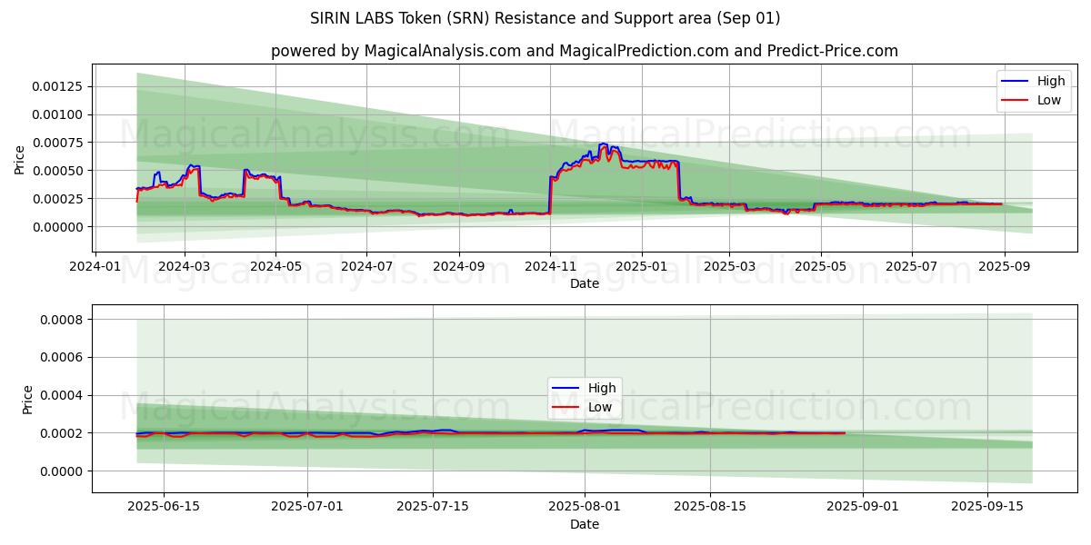This screenshot has width=1091, height=545.
Task: Click the 2025-08-15 date tick label
Action: (x=710, y=506)
